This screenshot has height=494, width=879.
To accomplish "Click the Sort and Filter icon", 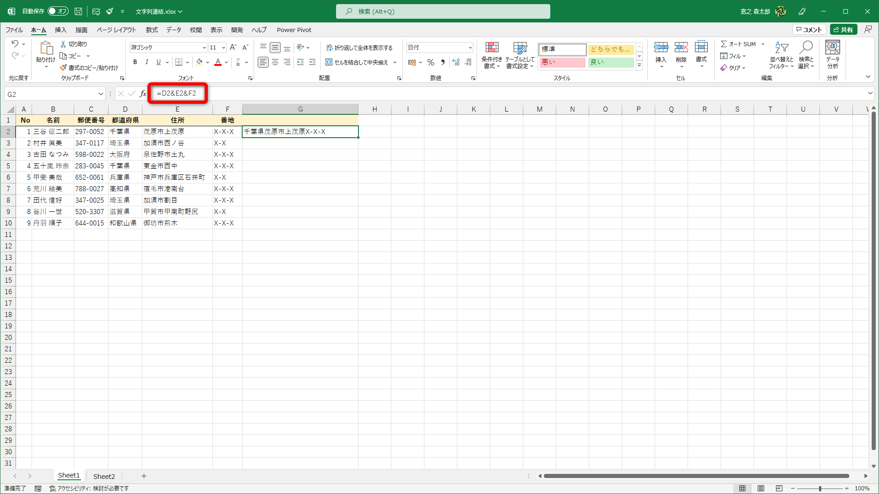I will coord(781,48).
